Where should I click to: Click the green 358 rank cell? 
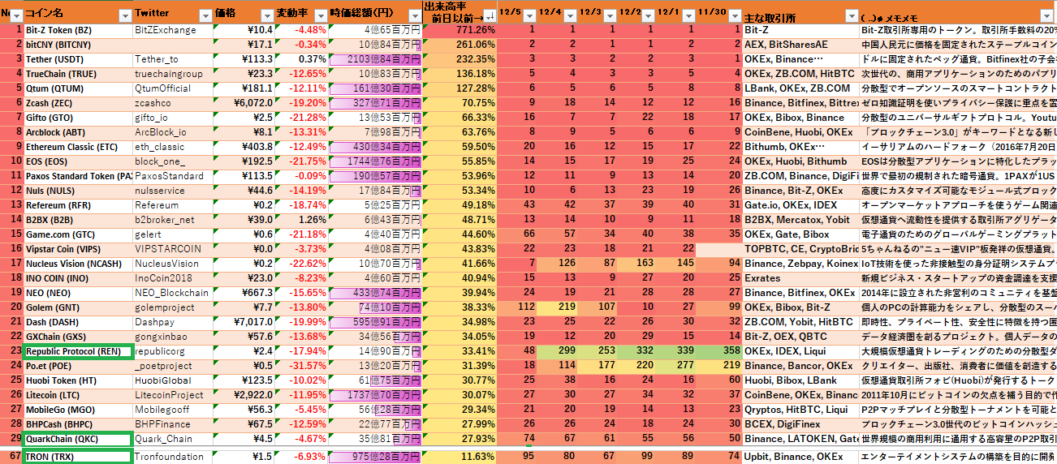tap(721, 351)
